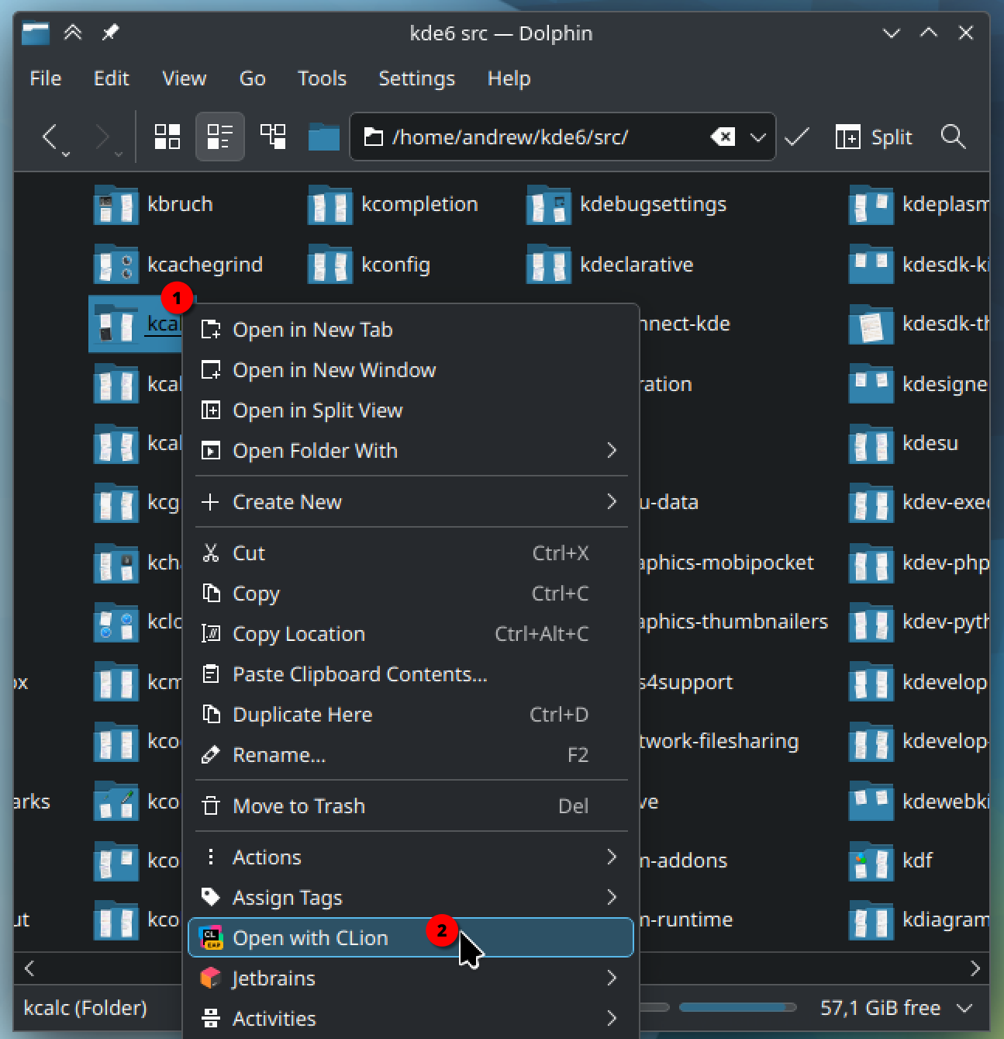Select Move to Trash entry

click(298, 806)
